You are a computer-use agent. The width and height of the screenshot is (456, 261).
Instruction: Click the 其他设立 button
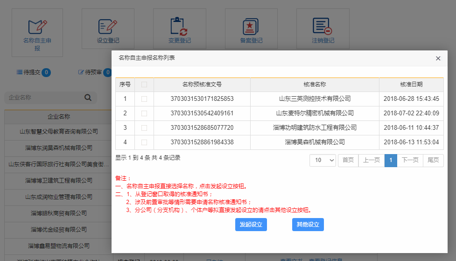click(x=308, y=225)
